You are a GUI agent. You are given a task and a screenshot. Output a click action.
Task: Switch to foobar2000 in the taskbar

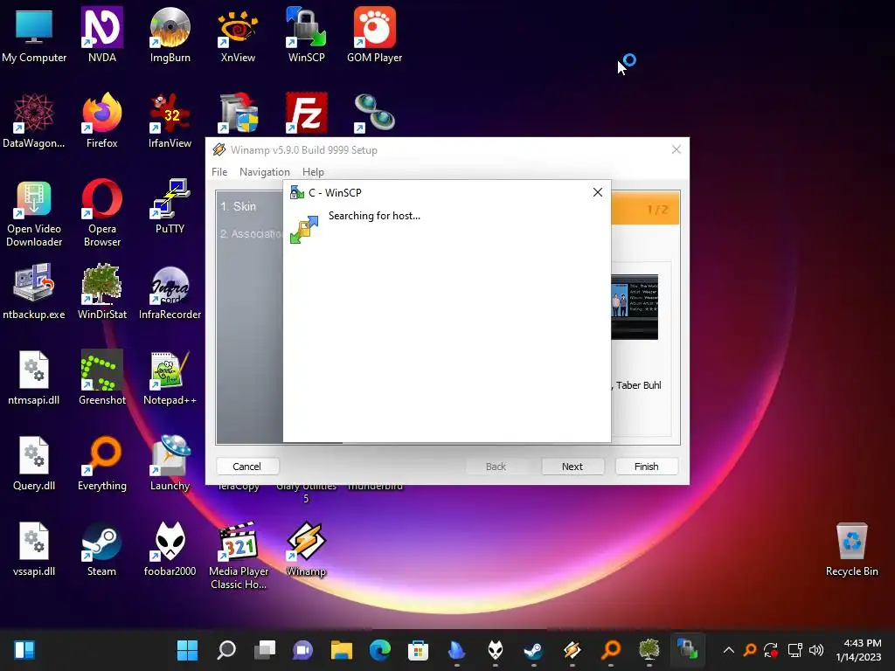click(x=496, y=650)
